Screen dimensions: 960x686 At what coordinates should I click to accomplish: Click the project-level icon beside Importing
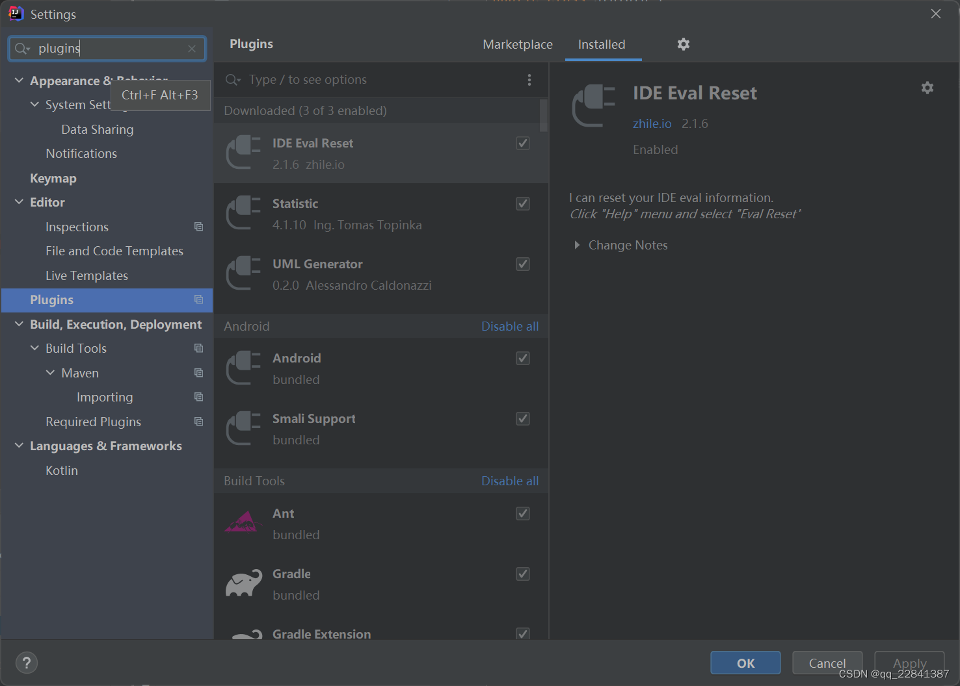point(199,397)
